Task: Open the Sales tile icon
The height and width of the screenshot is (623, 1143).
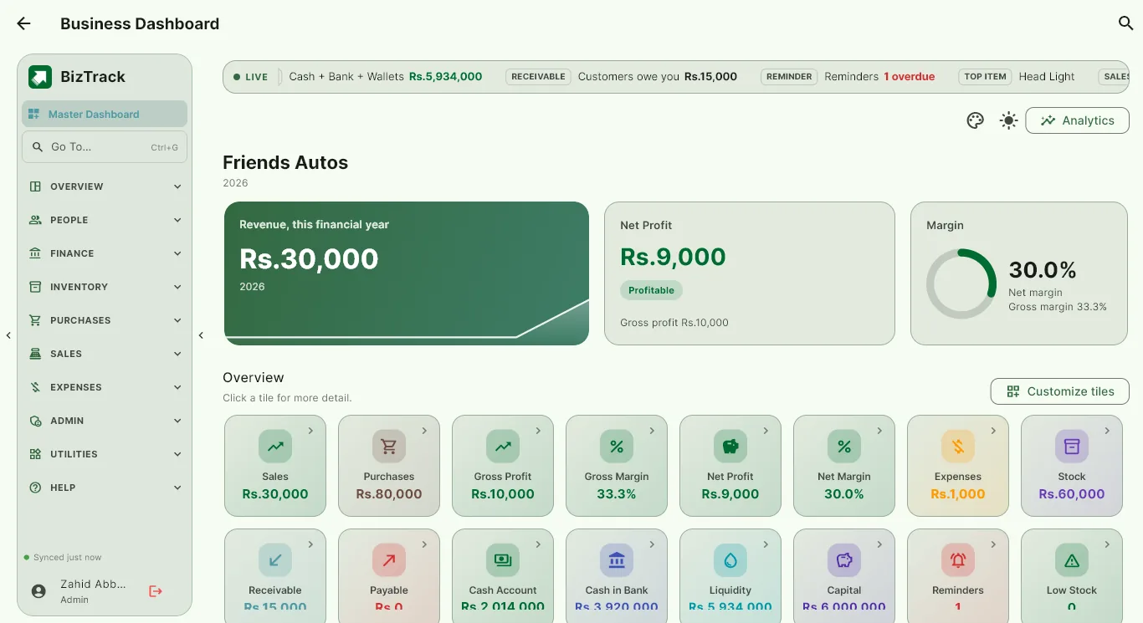Action: [x=275, y=447]
